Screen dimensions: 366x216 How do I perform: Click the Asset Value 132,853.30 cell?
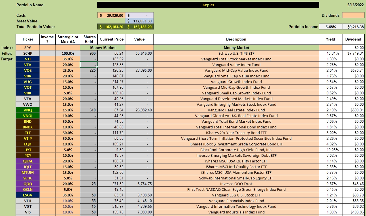point(139,21)
